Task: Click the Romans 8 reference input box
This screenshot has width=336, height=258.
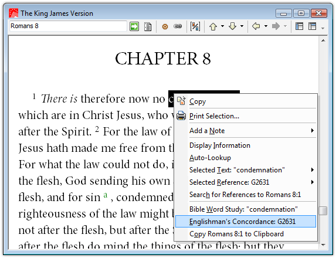Action: pos(68,26)
